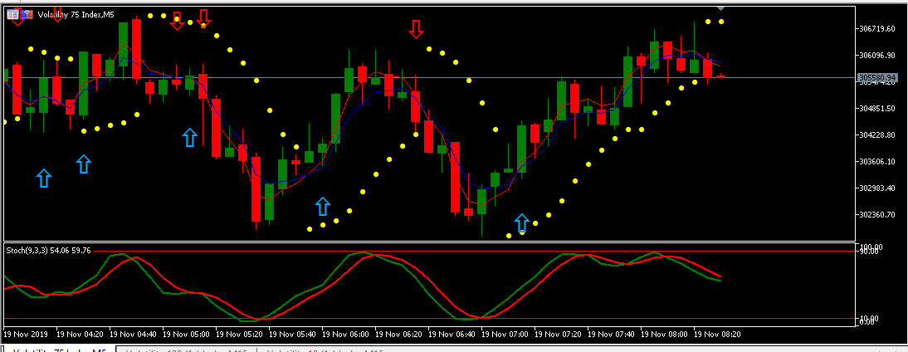
Task: Click the 19 Nov 05:20 time label
Action: (x=240, y=334)
